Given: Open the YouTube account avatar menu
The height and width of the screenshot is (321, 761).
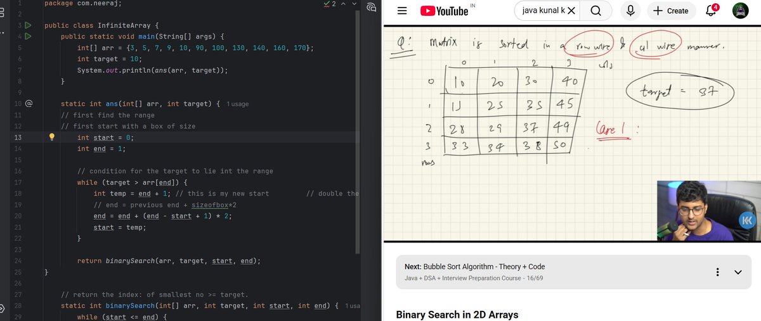Looking at the screenshot, I should (x=740, y=11).
